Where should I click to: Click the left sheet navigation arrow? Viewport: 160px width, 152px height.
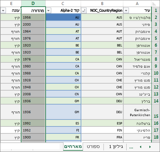[140, 147]
